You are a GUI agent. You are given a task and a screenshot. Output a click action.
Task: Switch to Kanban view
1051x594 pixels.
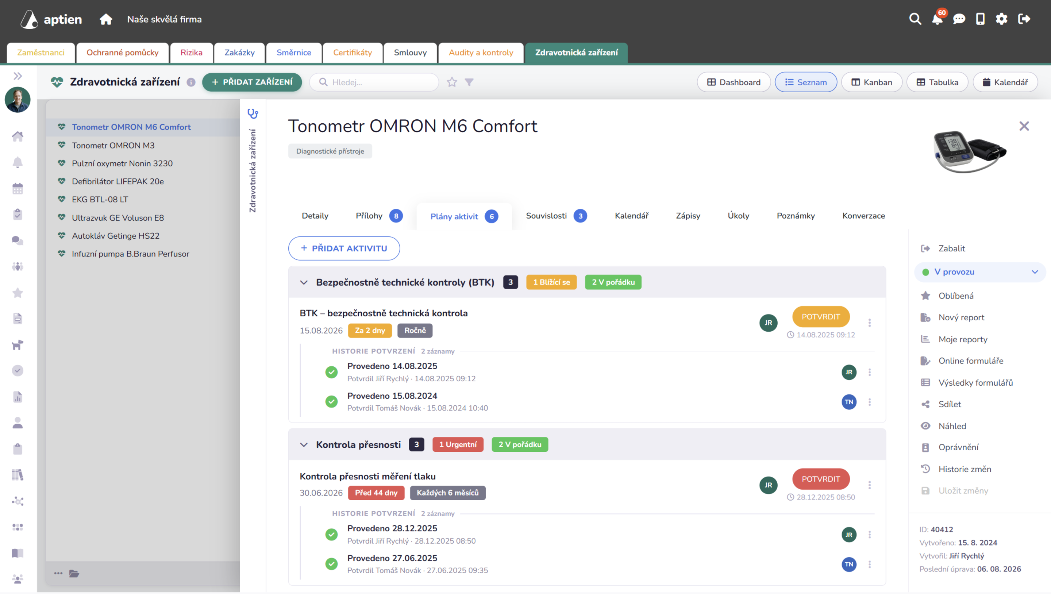[x=871, y=82]
